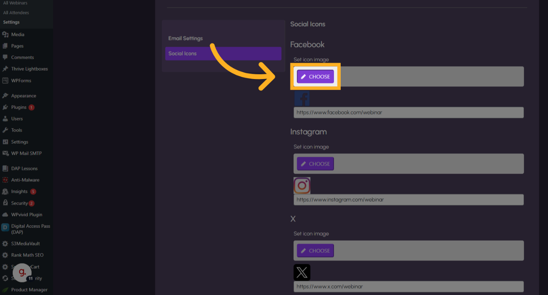Click the Facebook URL input field
The width and height of the screenshot is (548, 295).
click(x=408, y=113)
